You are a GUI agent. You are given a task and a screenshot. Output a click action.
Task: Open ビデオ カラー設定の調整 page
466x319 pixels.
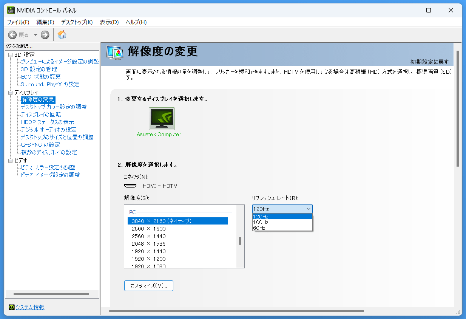[48, 167]
